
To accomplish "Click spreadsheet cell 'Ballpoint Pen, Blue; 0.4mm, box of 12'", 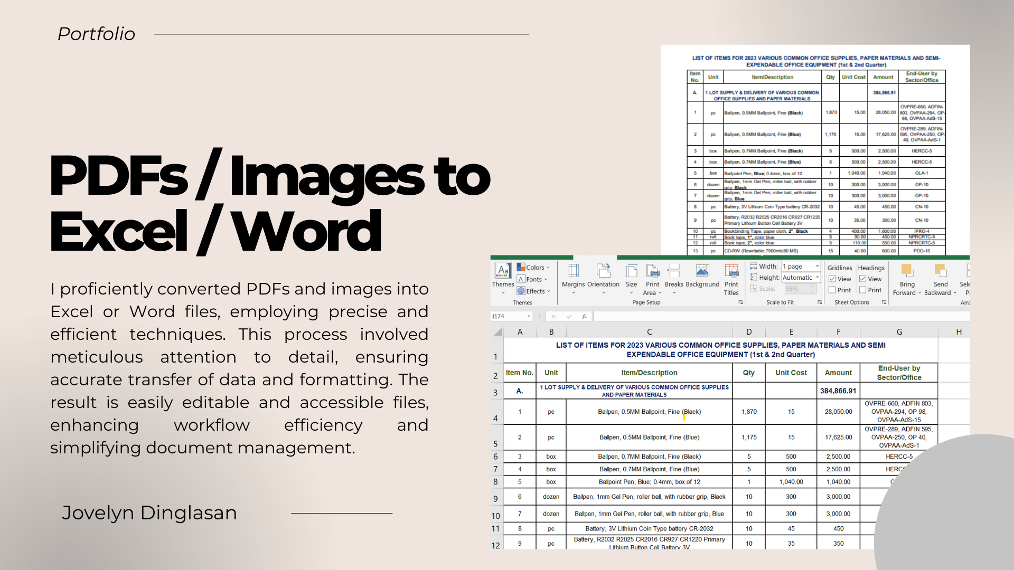I will point(649,482).
